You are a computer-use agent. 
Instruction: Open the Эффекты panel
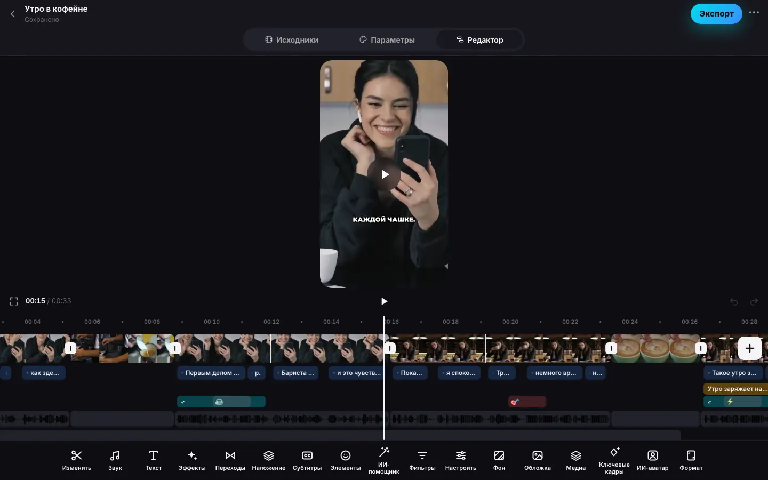(x=192, y=460)
